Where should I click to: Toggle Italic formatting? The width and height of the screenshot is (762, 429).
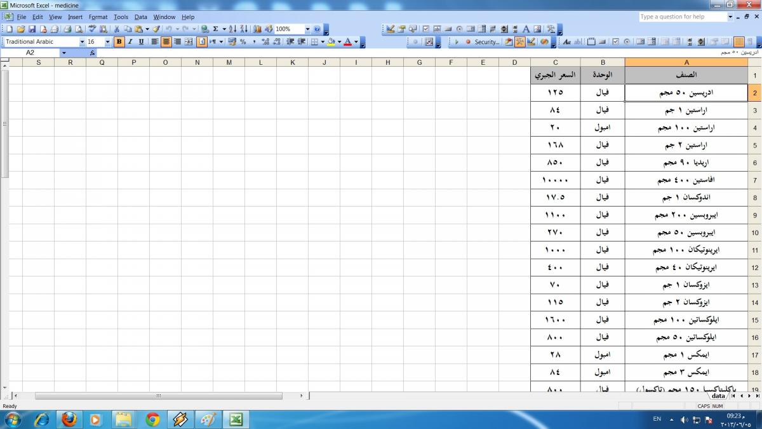(130, 42)
